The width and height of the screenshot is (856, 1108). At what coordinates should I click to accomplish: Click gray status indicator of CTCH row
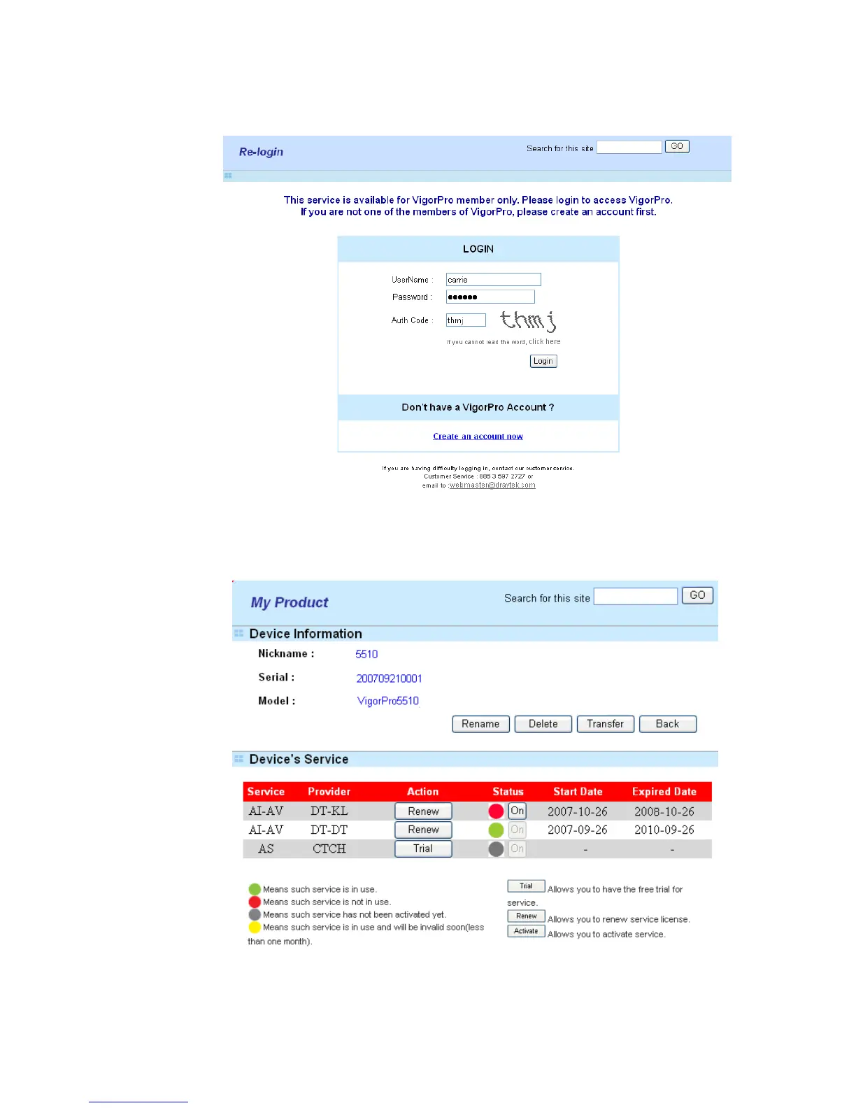tap(496, 849)
